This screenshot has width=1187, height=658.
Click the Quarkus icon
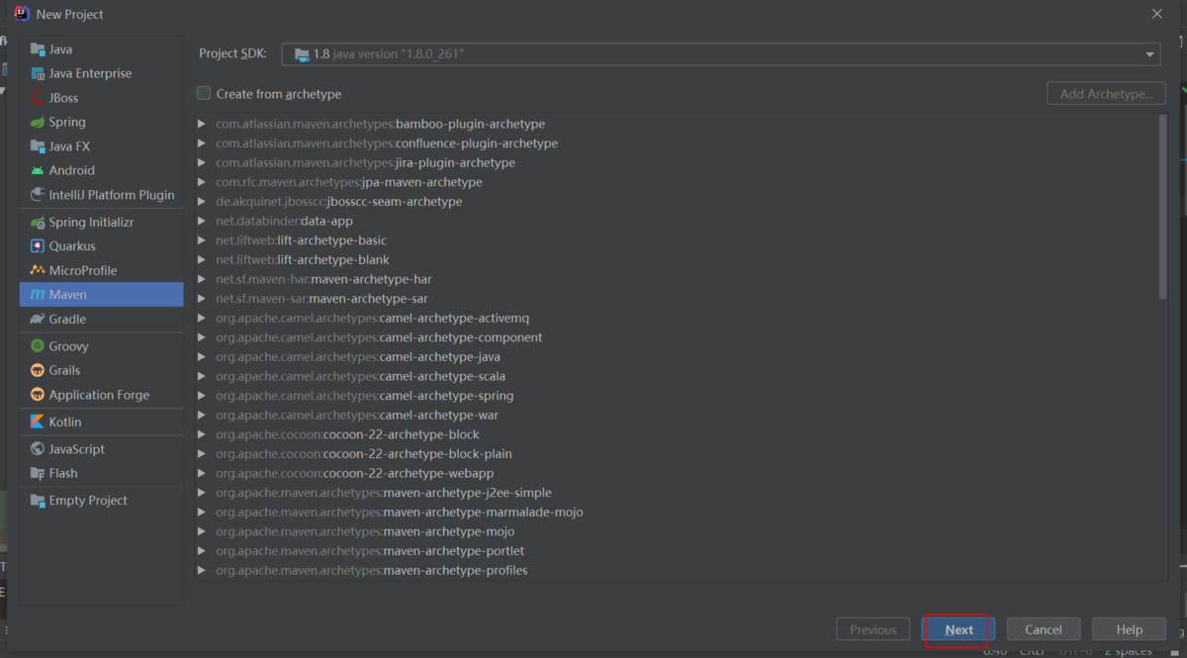[38, 246]
